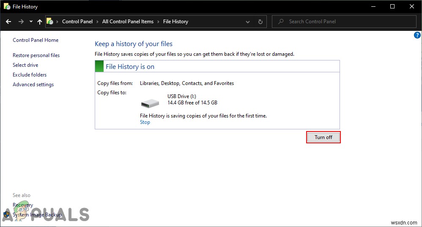The height and width of the screenshot is (227, 422).
Task: Open the Recovery link under See also
Action: [23, 205]
